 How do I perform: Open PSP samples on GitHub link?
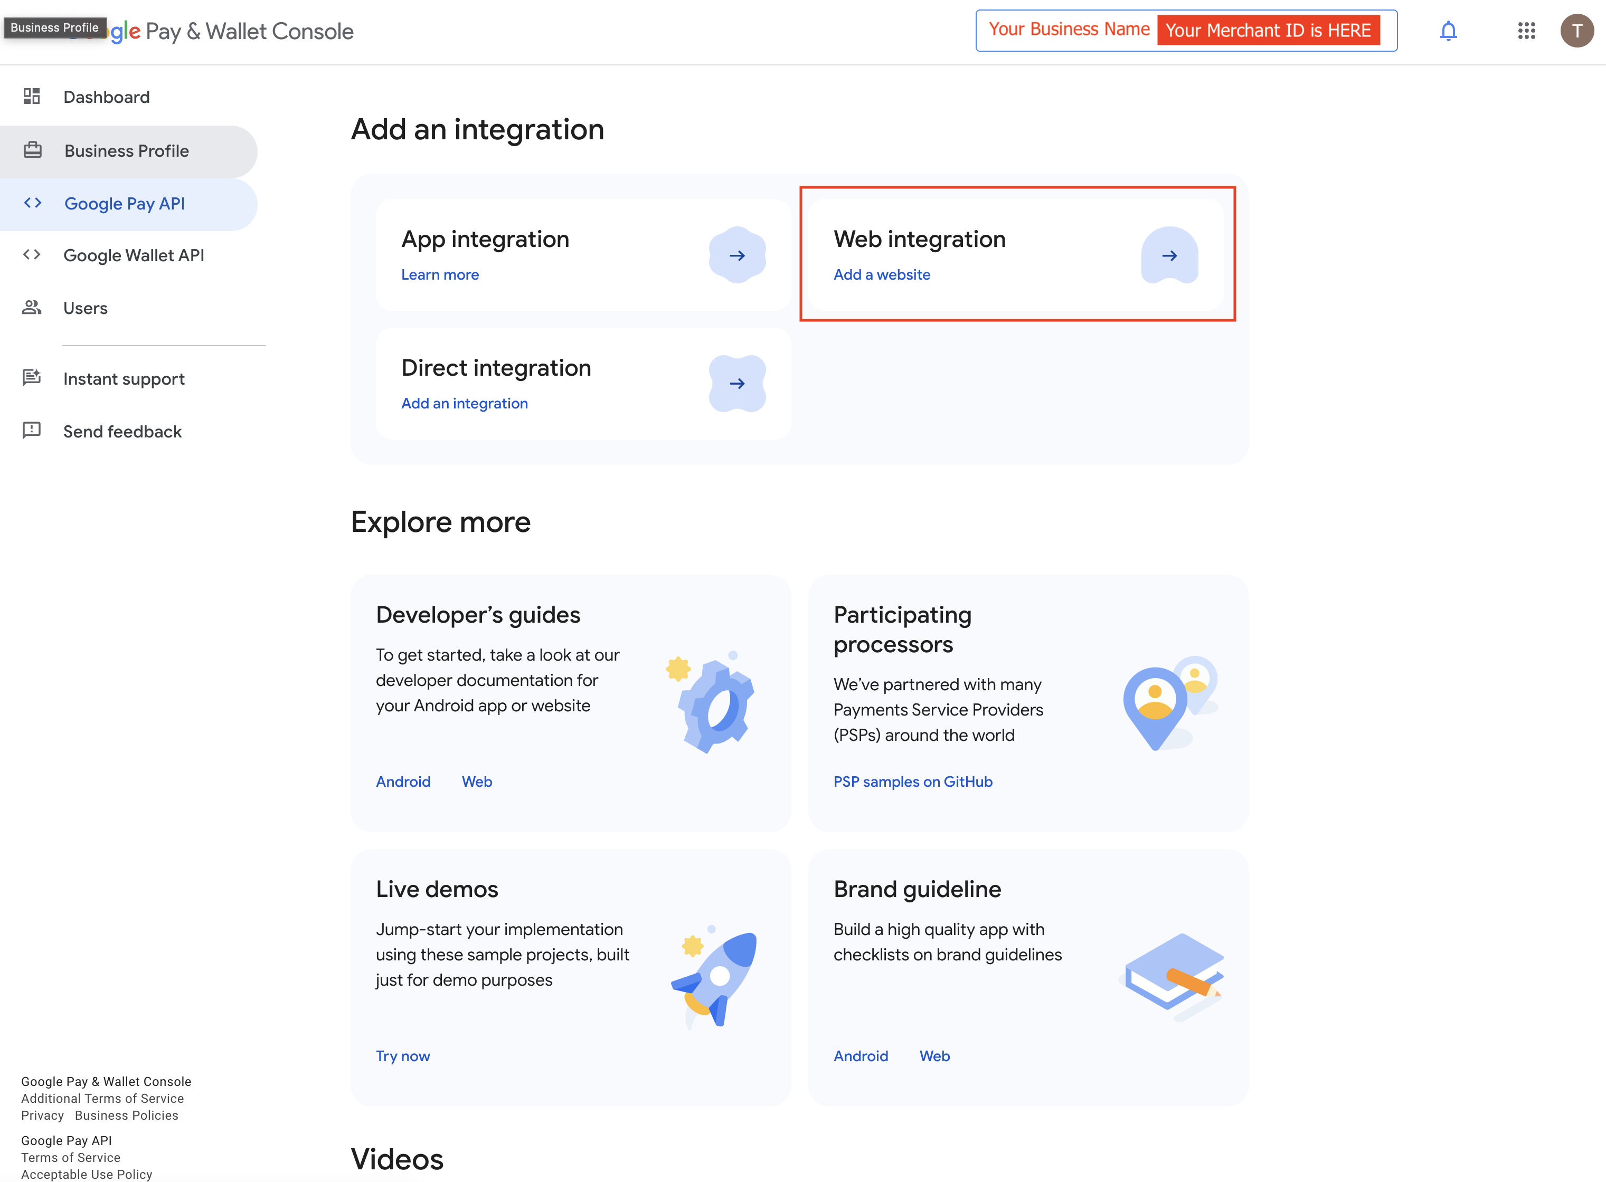click(x=912, y=781)
